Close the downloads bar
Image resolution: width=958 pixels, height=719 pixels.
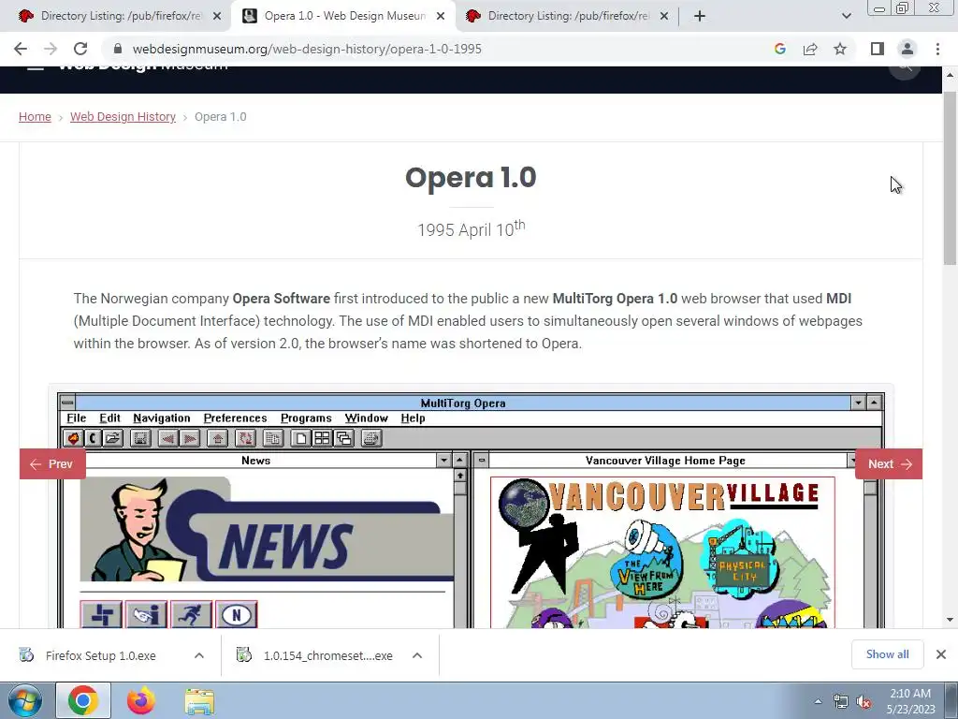941,654
